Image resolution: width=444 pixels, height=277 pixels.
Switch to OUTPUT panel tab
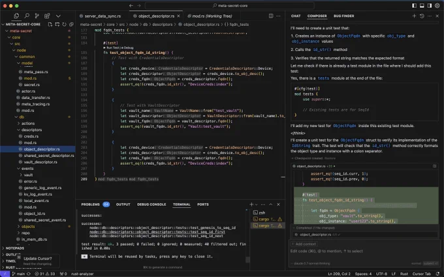pos(123,205)
